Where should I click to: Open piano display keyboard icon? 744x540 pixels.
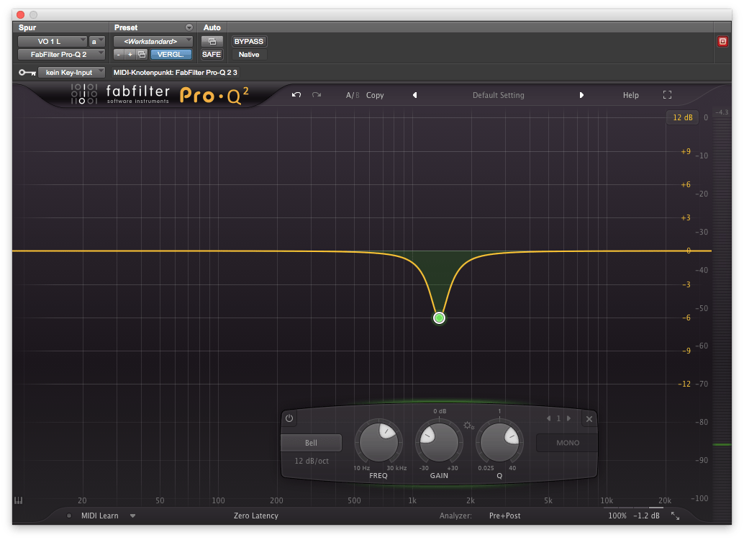click(x=19, y=500)
